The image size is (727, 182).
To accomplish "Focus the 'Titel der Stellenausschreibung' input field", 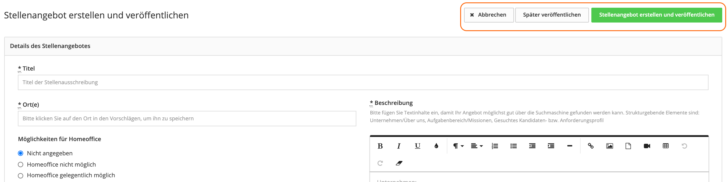I will (x=363, y=82).
